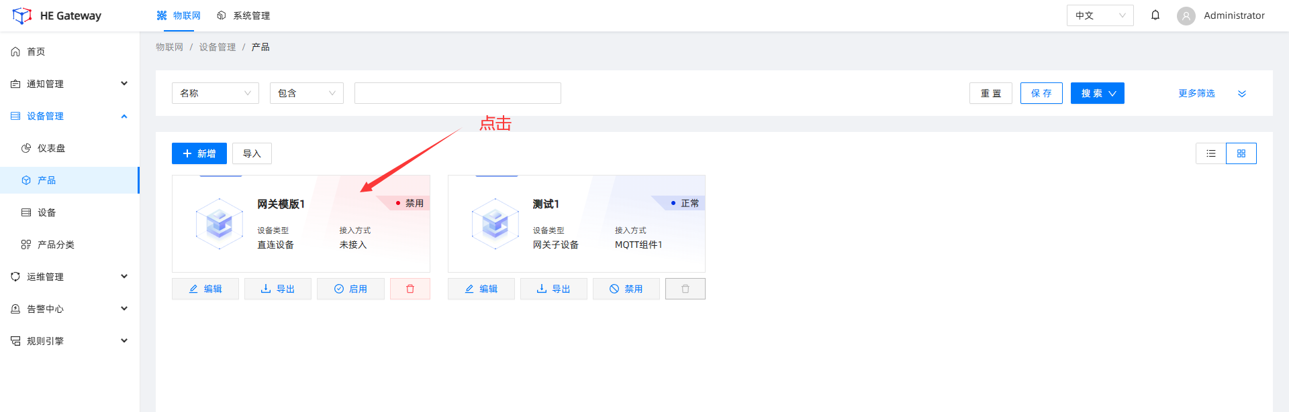Click the 直连设备 device type value

(276, 245)
